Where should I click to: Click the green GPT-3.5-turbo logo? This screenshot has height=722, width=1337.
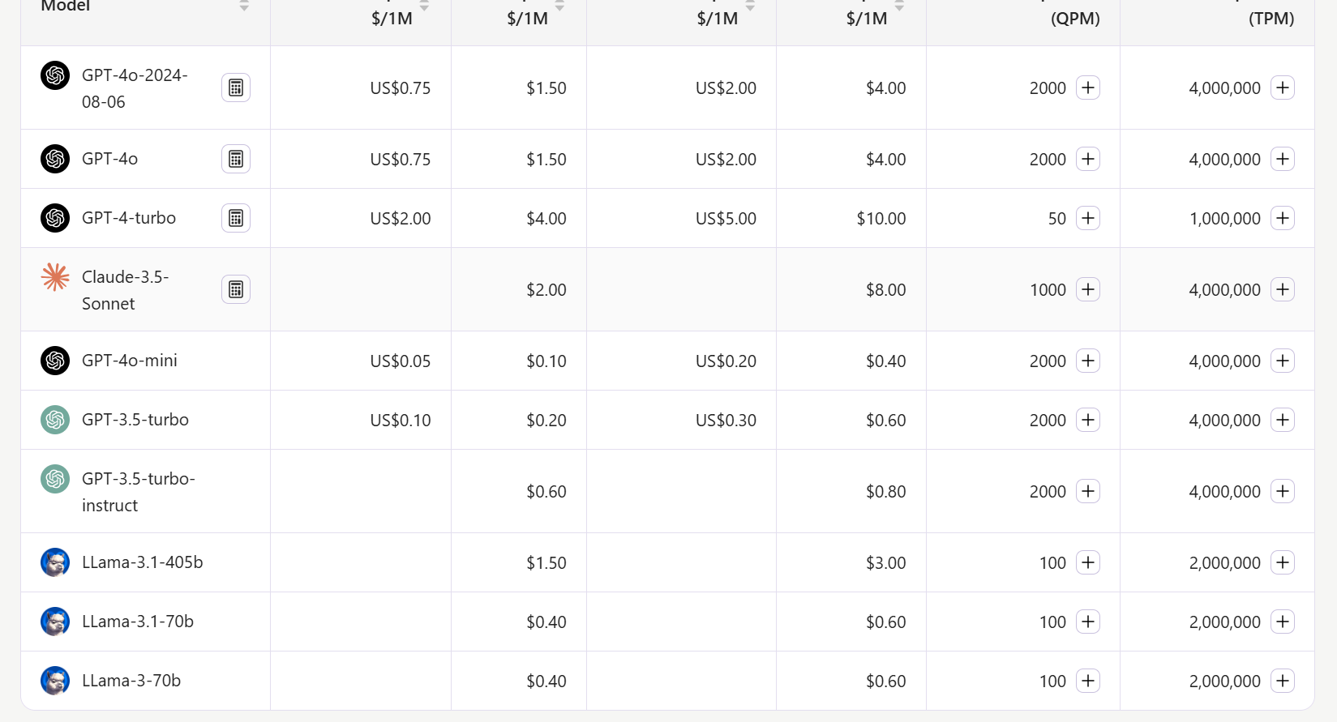pos(55,420)
